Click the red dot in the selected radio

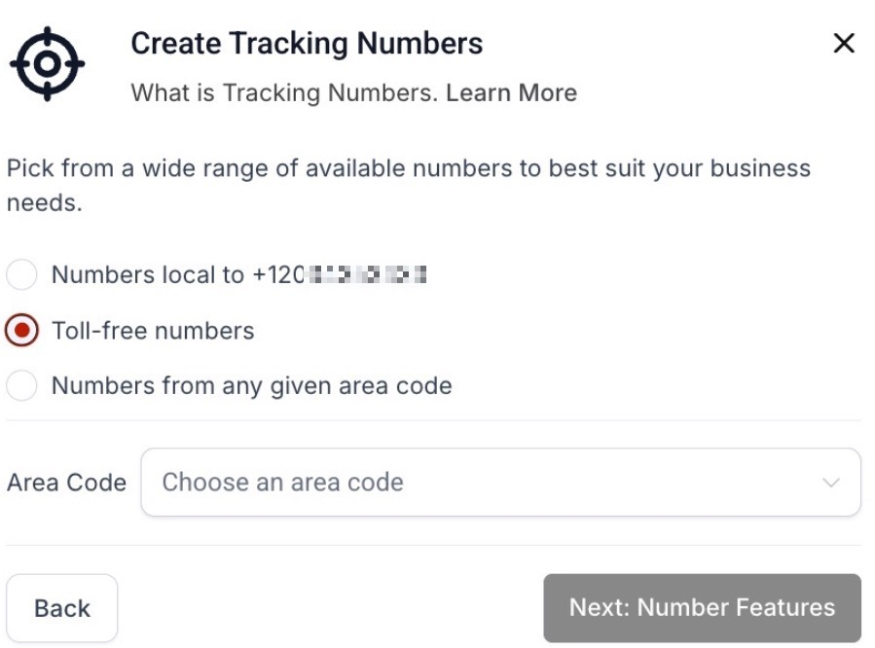tap(21, 331)
